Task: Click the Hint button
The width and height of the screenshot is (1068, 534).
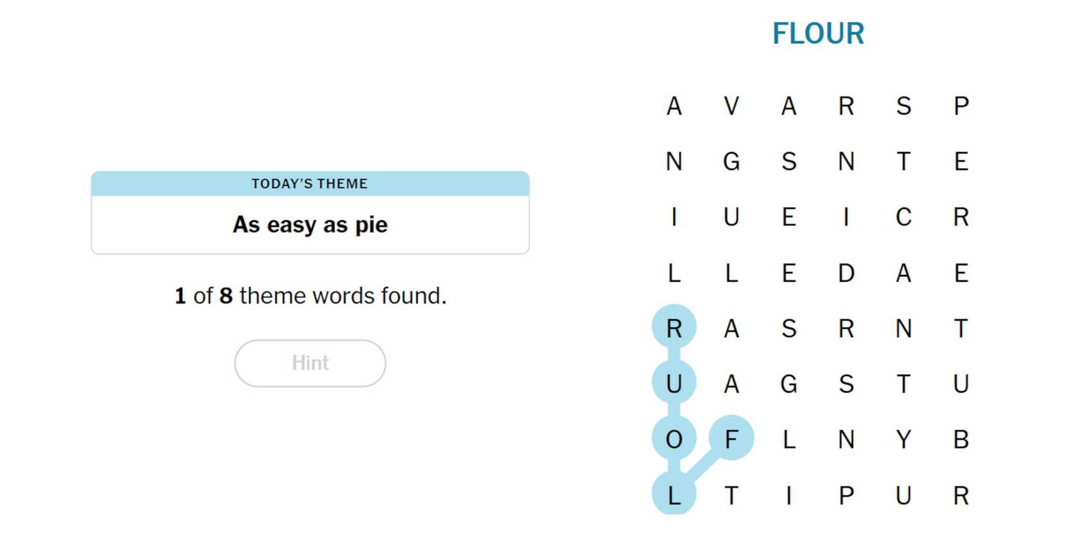Action: (x=310, y=363)
